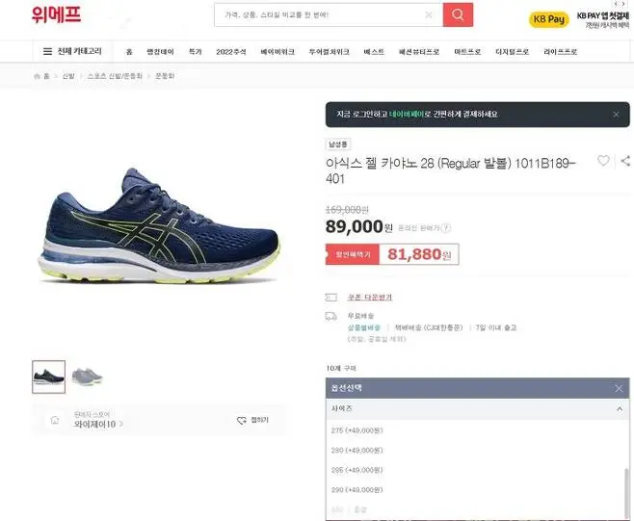Open the Wemakeprice logo home
Viewport: 634px width, 521px height.
pos(56,14)
